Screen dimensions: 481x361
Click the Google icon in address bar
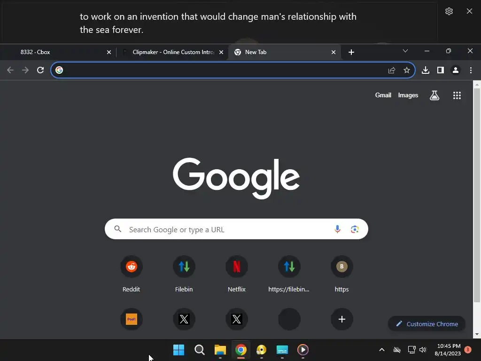pyautogui.click(x=59, y=70)
